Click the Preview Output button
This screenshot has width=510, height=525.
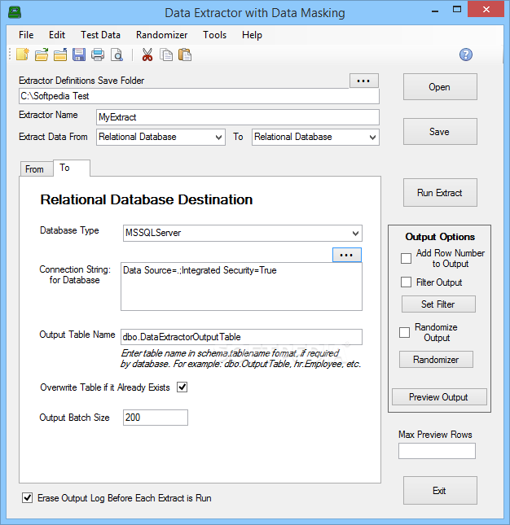tap(439, 396)
